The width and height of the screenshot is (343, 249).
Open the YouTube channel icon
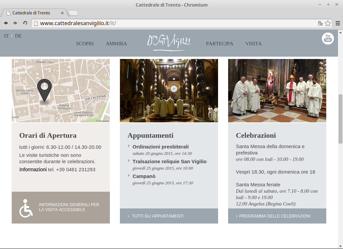(x=328, y=39)
